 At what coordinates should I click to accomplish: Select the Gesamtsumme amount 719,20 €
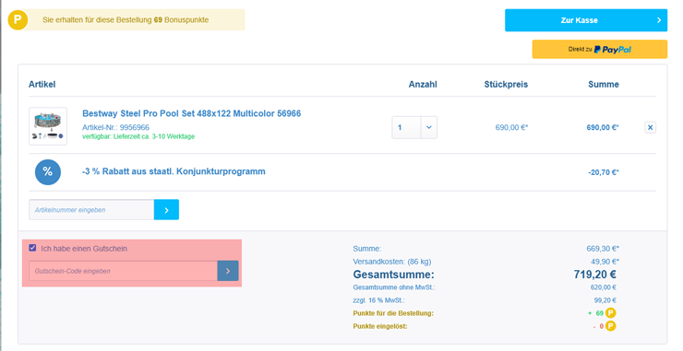[x=595, y=275]
